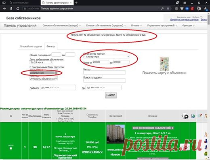Open the browser downloads arrow icon
The width and height of the screenshot is (210, 160).
click(206, 9)
